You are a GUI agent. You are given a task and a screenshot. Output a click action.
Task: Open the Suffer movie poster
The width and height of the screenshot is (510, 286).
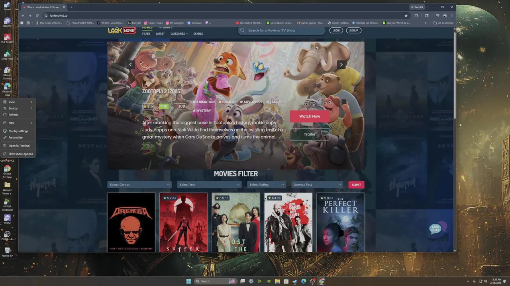tap(184, 222)
